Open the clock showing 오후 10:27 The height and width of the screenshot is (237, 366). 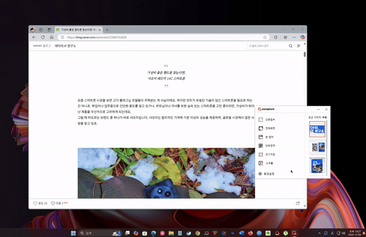pyautogui.click(x=355, y=233)
